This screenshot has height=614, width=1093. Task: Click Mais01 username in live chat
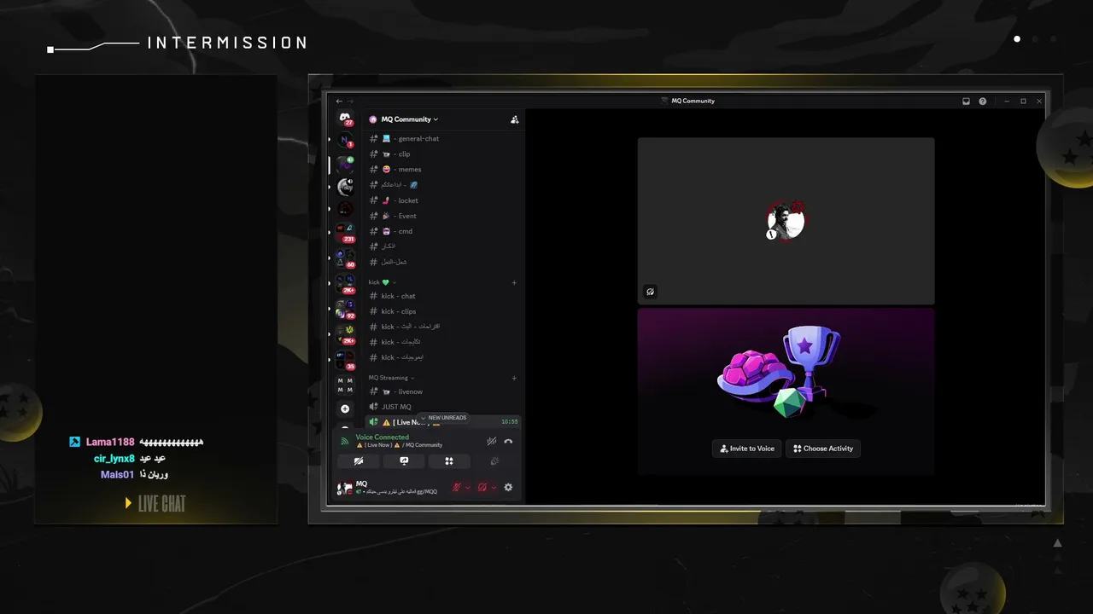(118, 474)
